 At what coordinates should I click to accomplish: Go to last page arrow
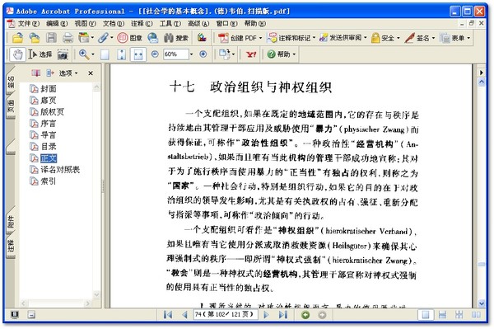pyautogui.click(x=283, y=314)
